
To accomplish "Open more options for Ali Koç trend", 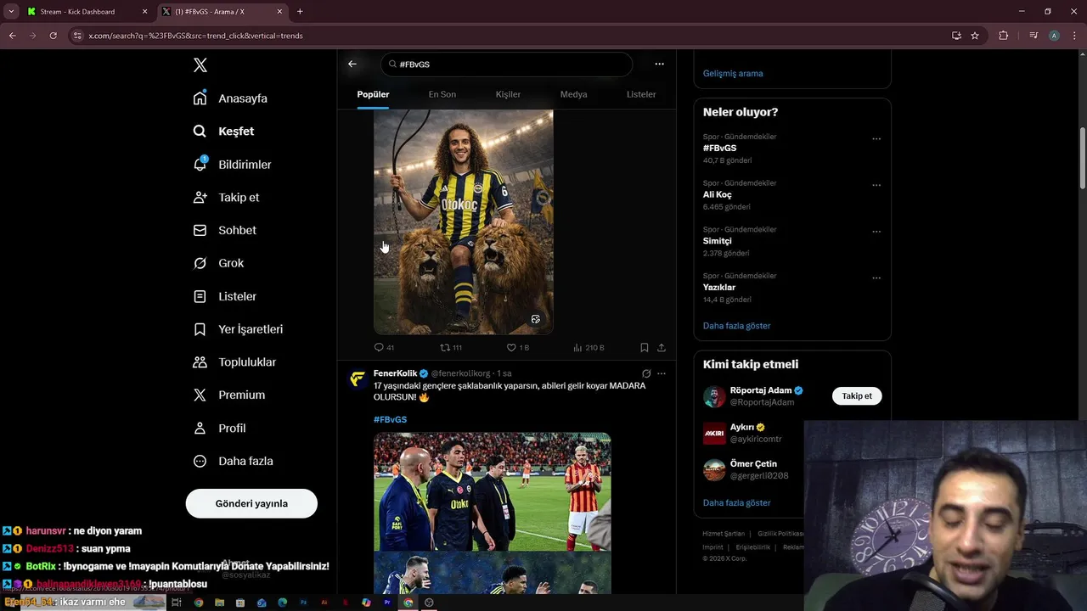I will coord(876,185).
